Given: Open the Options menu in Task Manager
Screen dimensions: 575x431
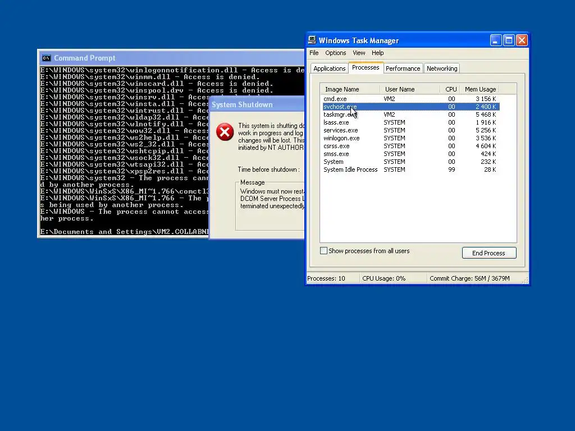Looking at the screenshot, I should (x=336, y=53).
